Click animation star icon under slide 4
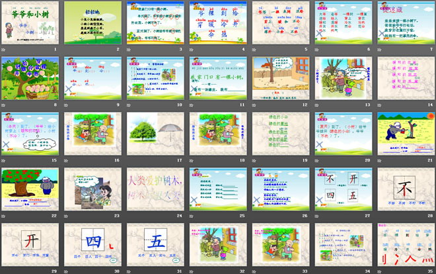The height and width of the screenshot is (274, 436). point(192,50)
